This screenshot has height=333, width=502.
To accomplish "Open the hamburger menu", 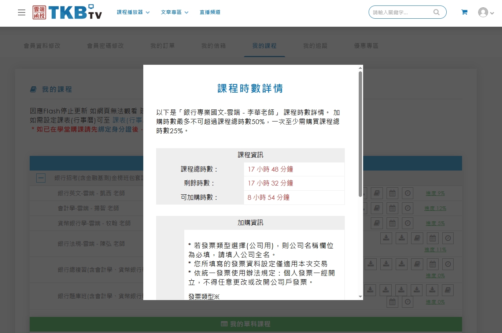I will pyautogui.click(x=22, y=12).
